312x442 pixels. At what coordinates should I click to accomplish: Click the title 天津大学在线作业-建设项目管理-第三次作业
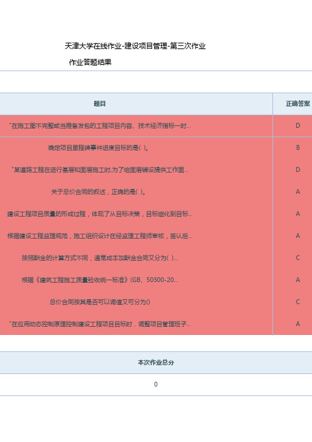pyautogui.click(x=135, y=46)
